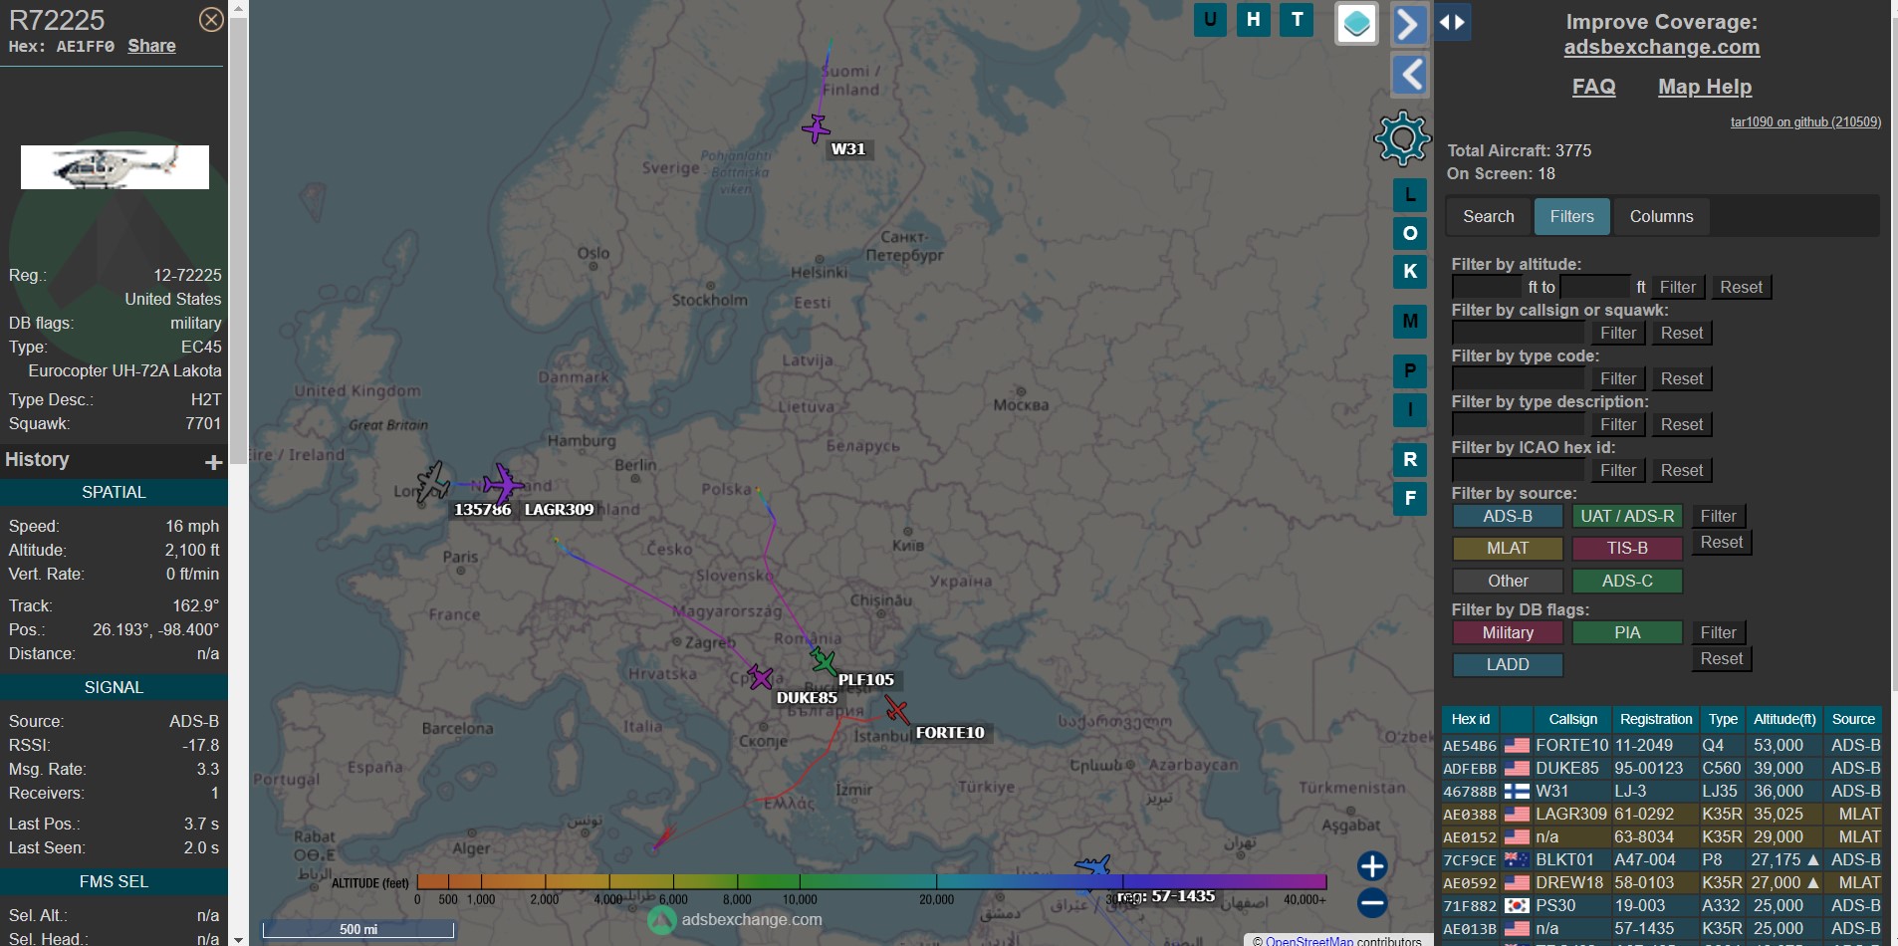
Task: Toggle the TIS-B source filter
Action: pyautogui.click(x=1627, y=548)
